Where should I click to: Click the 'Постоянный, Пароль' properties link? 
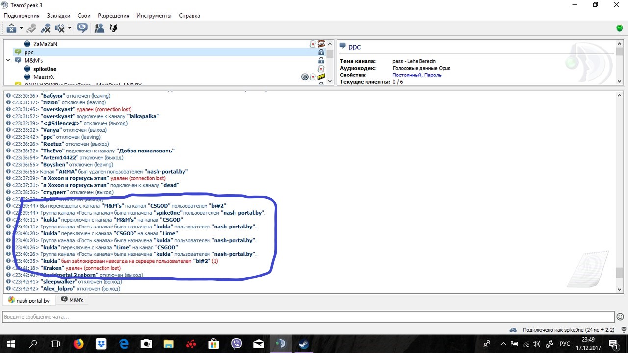(417, 75)
